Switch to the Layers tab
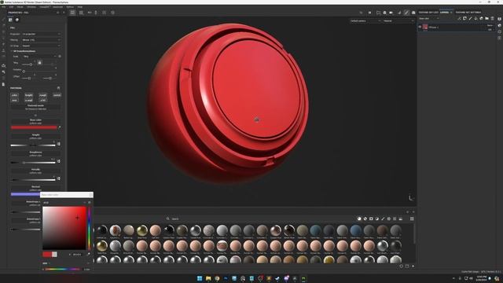This screenshot has width=503, height=283. click(445, 13)
